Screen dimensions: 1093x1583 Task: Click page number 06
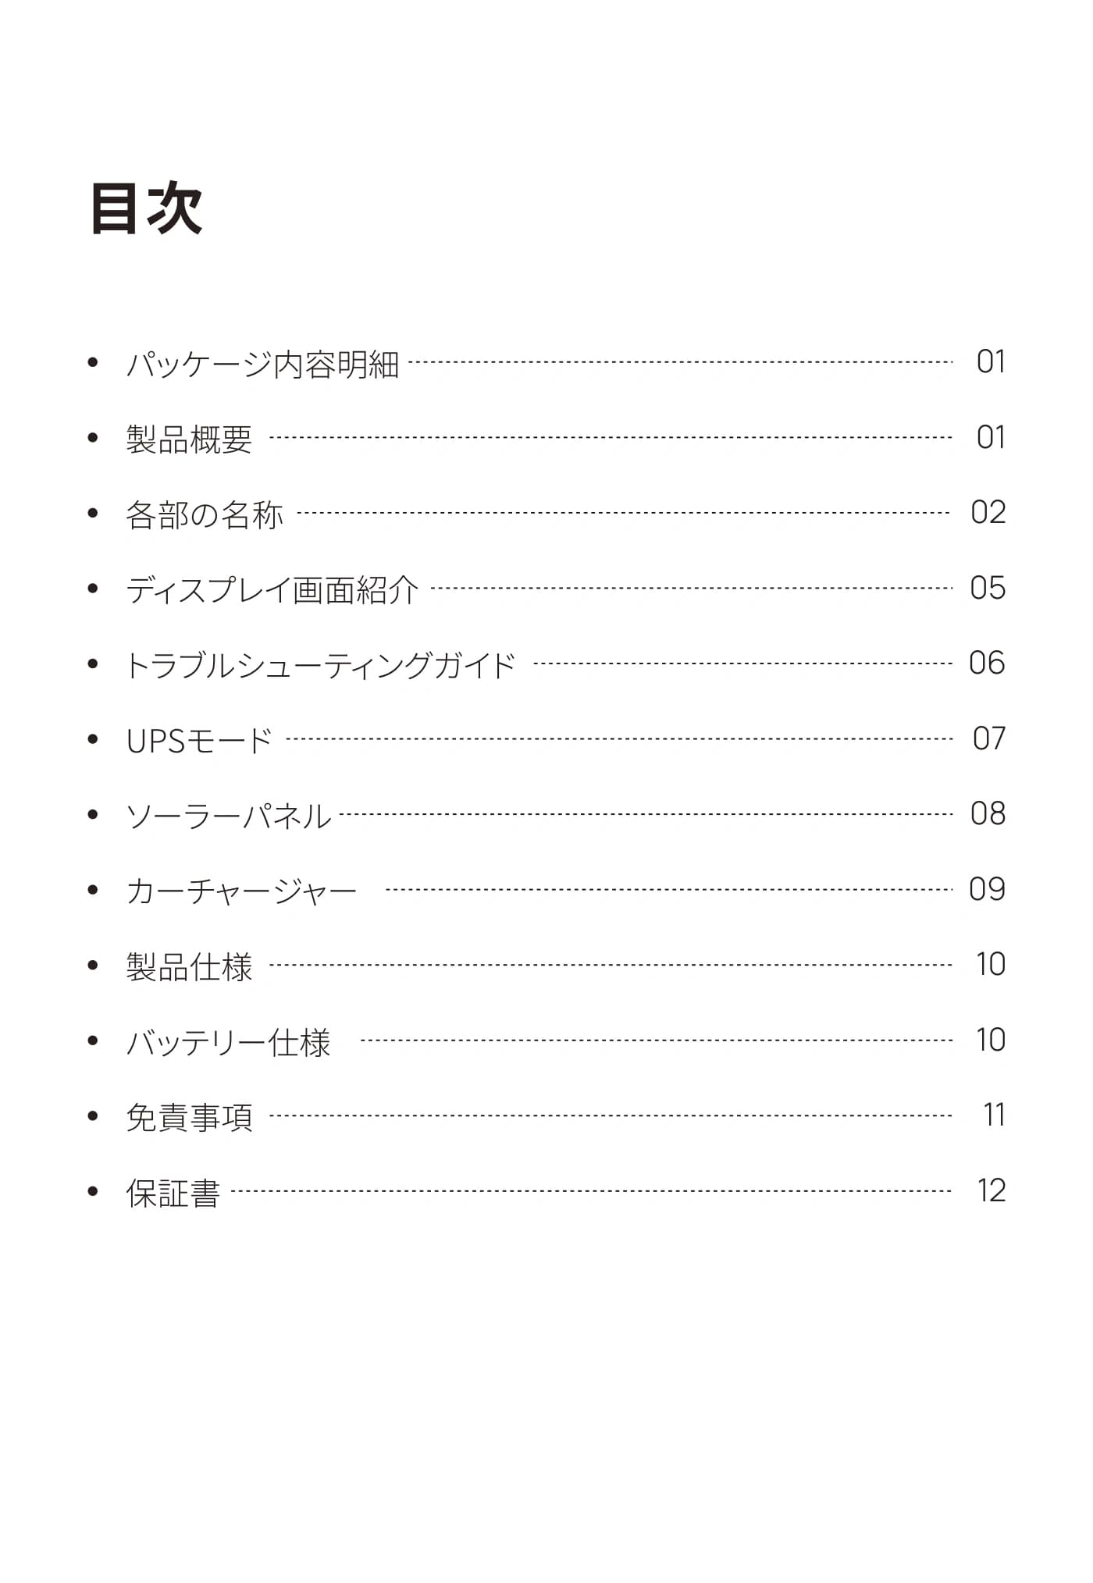pos(987,663)
